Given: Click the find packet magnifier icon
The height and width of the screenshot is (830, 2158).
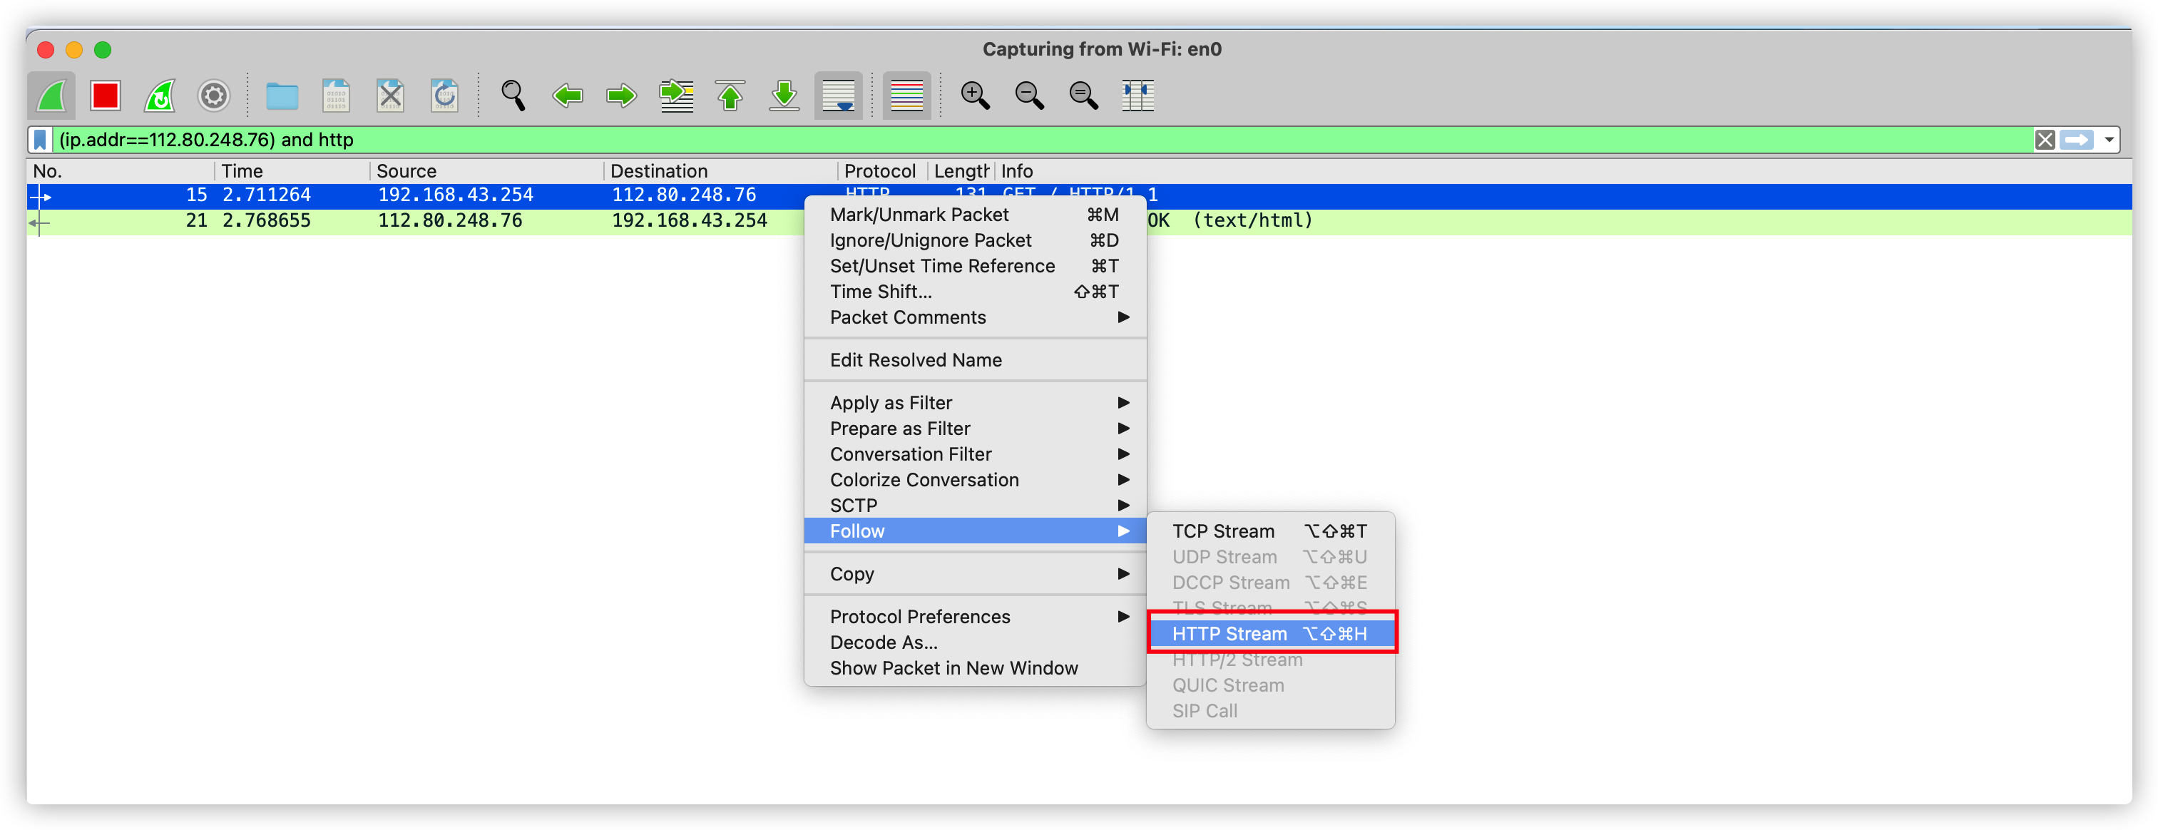Looking at the screenshot, I should pyautogui.click(x=513, y=96).
